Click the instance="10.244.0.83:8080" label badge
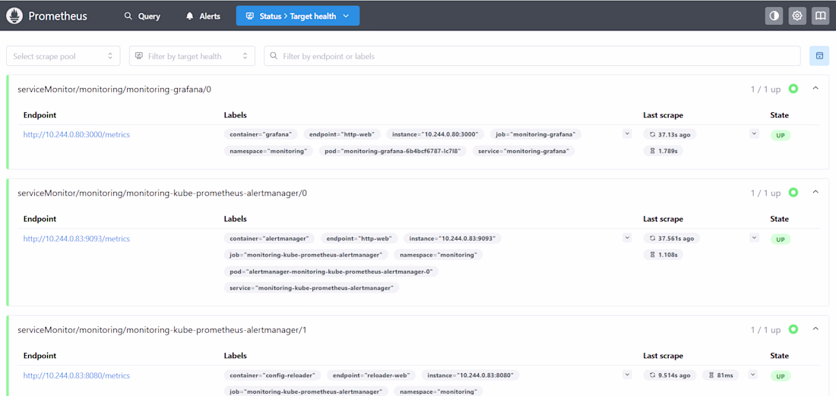Image resolution: width=836 pixels, height=396 pixels. click(x=470, y=376)
